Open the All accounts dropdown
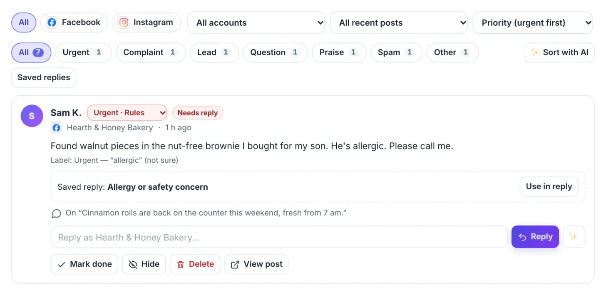 [256, 23]
